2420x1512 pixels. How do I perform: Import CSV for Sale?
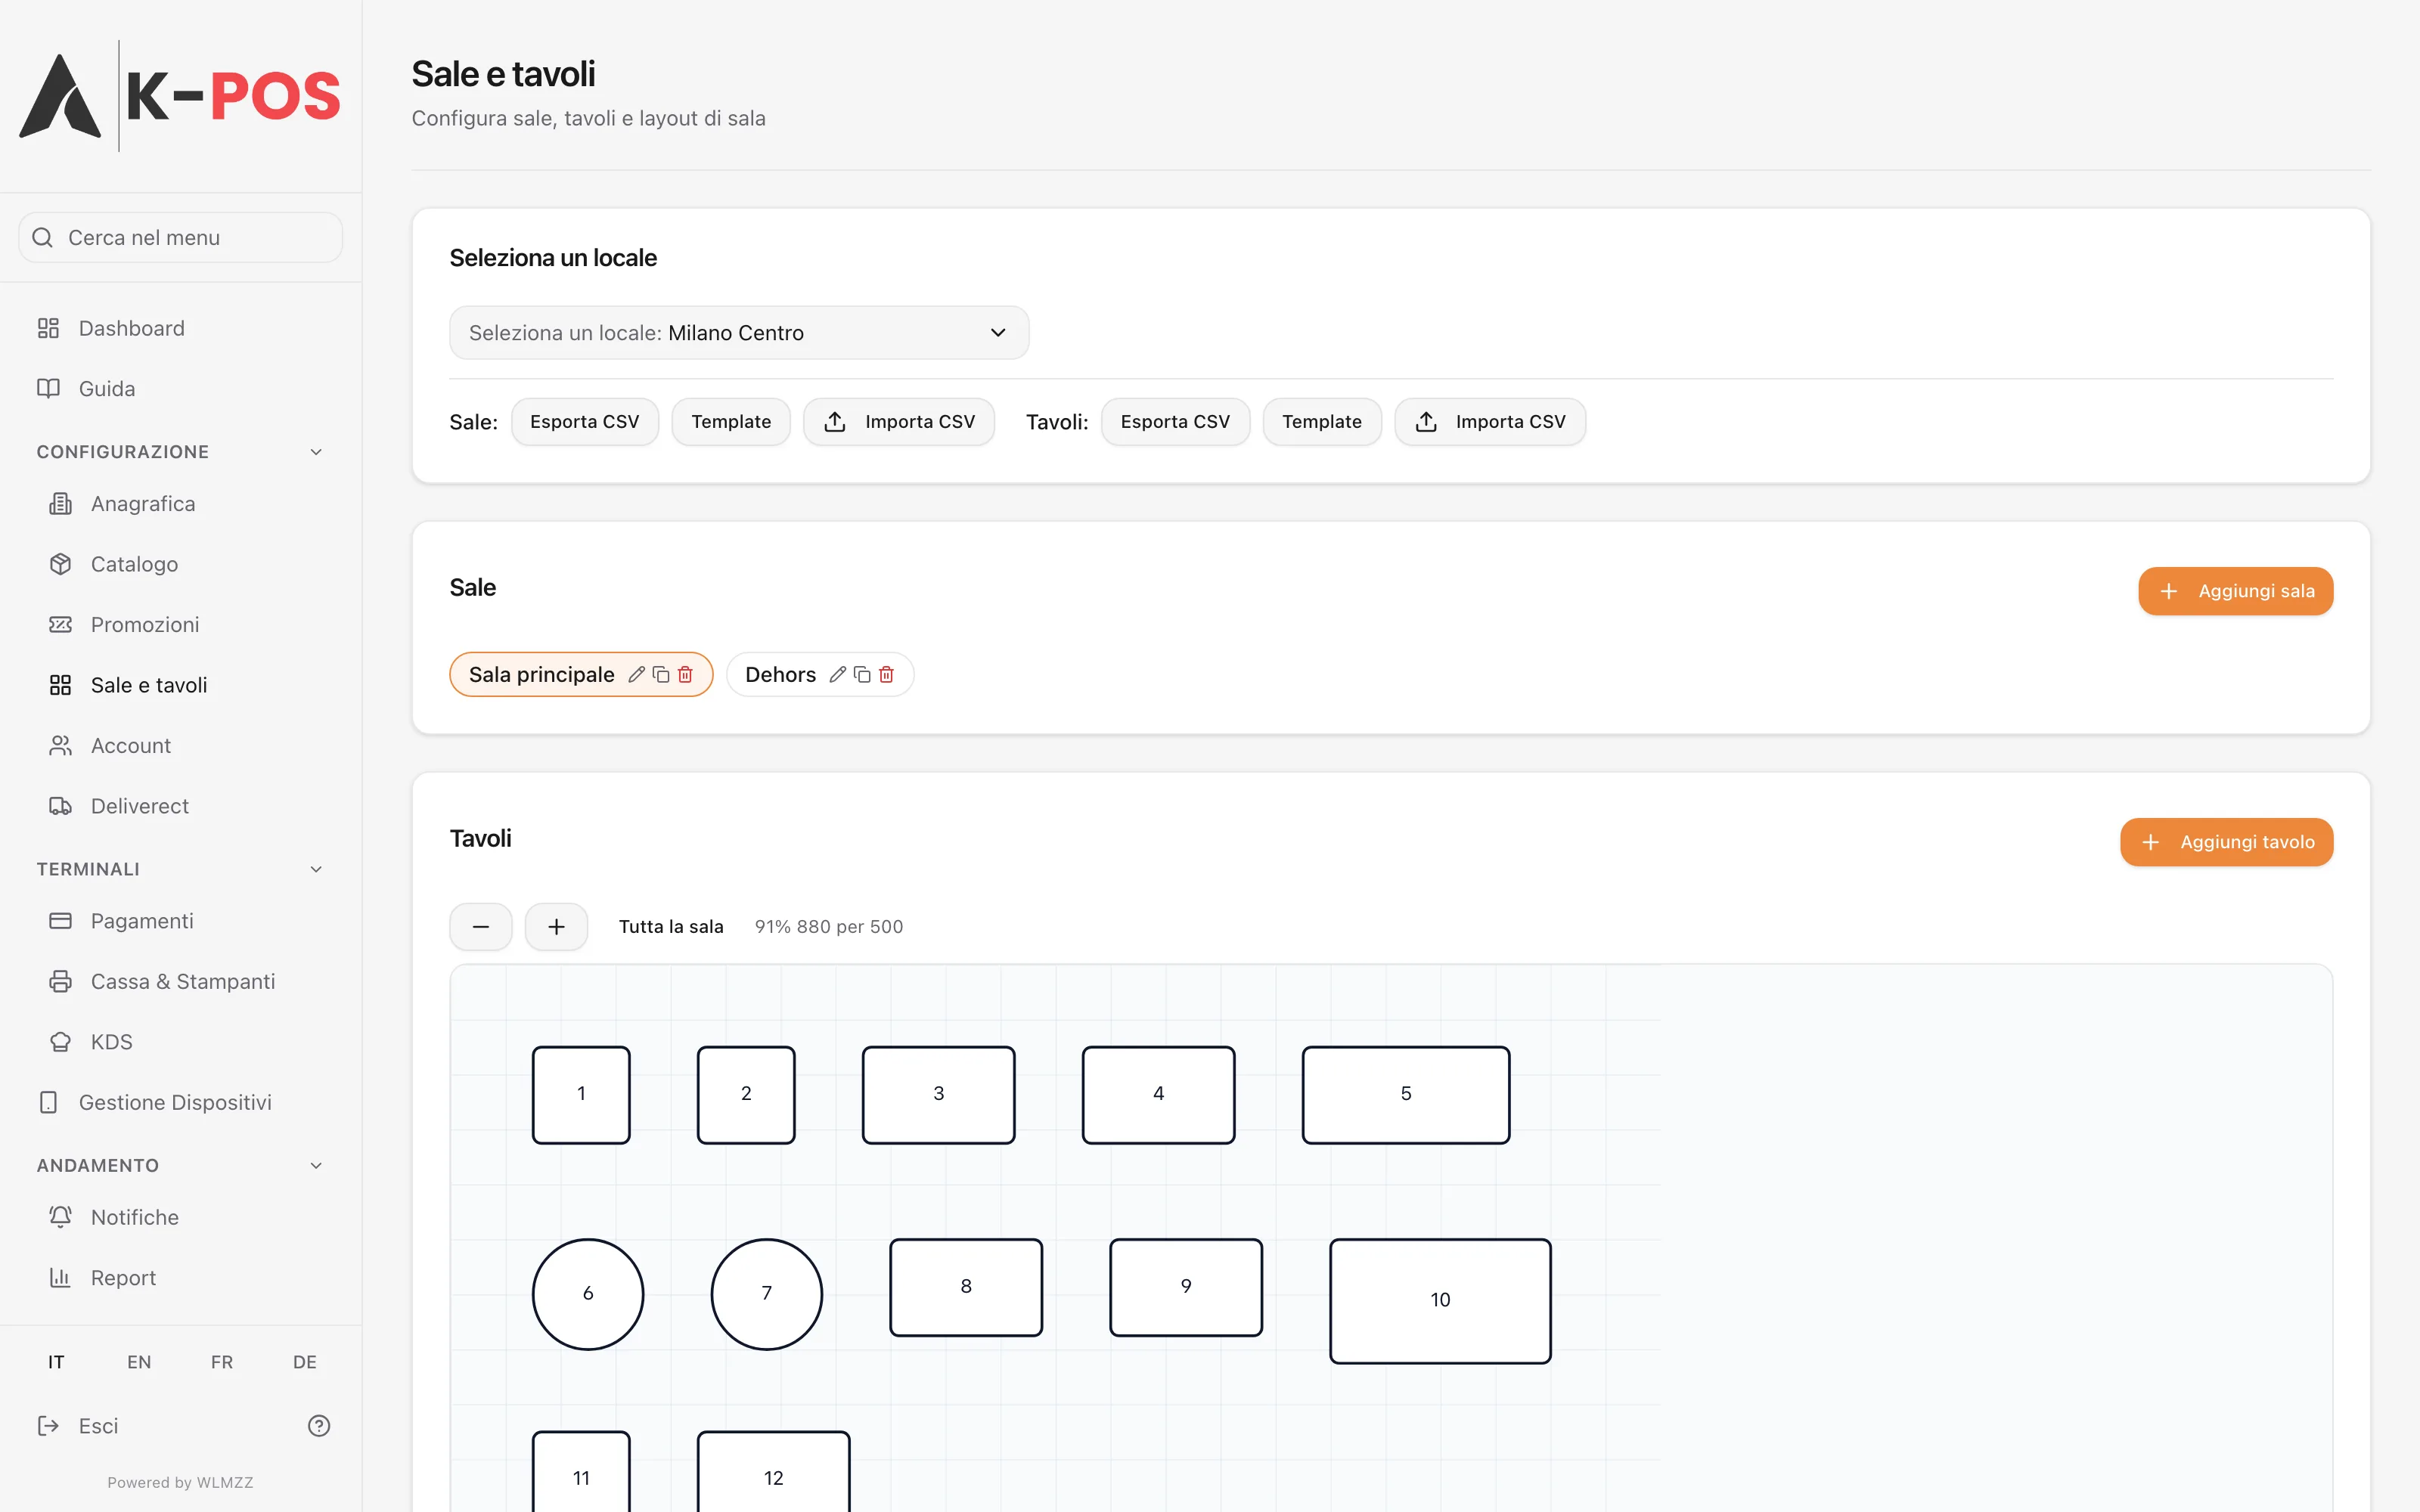coord(899,422)
